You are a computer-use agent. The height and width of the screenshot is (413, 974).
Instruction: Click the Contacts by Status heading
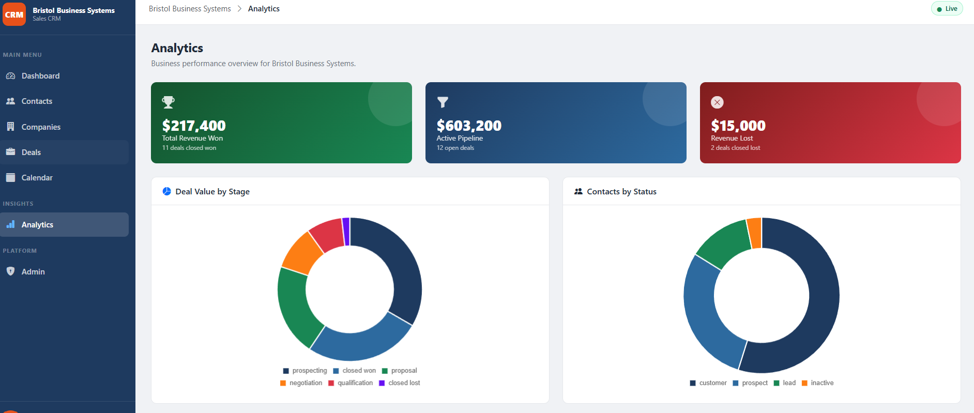(621, 191)
